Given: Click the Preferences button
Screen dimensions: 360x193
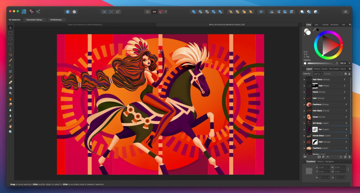Looking at the screenshot, I should tap(57, 20).
